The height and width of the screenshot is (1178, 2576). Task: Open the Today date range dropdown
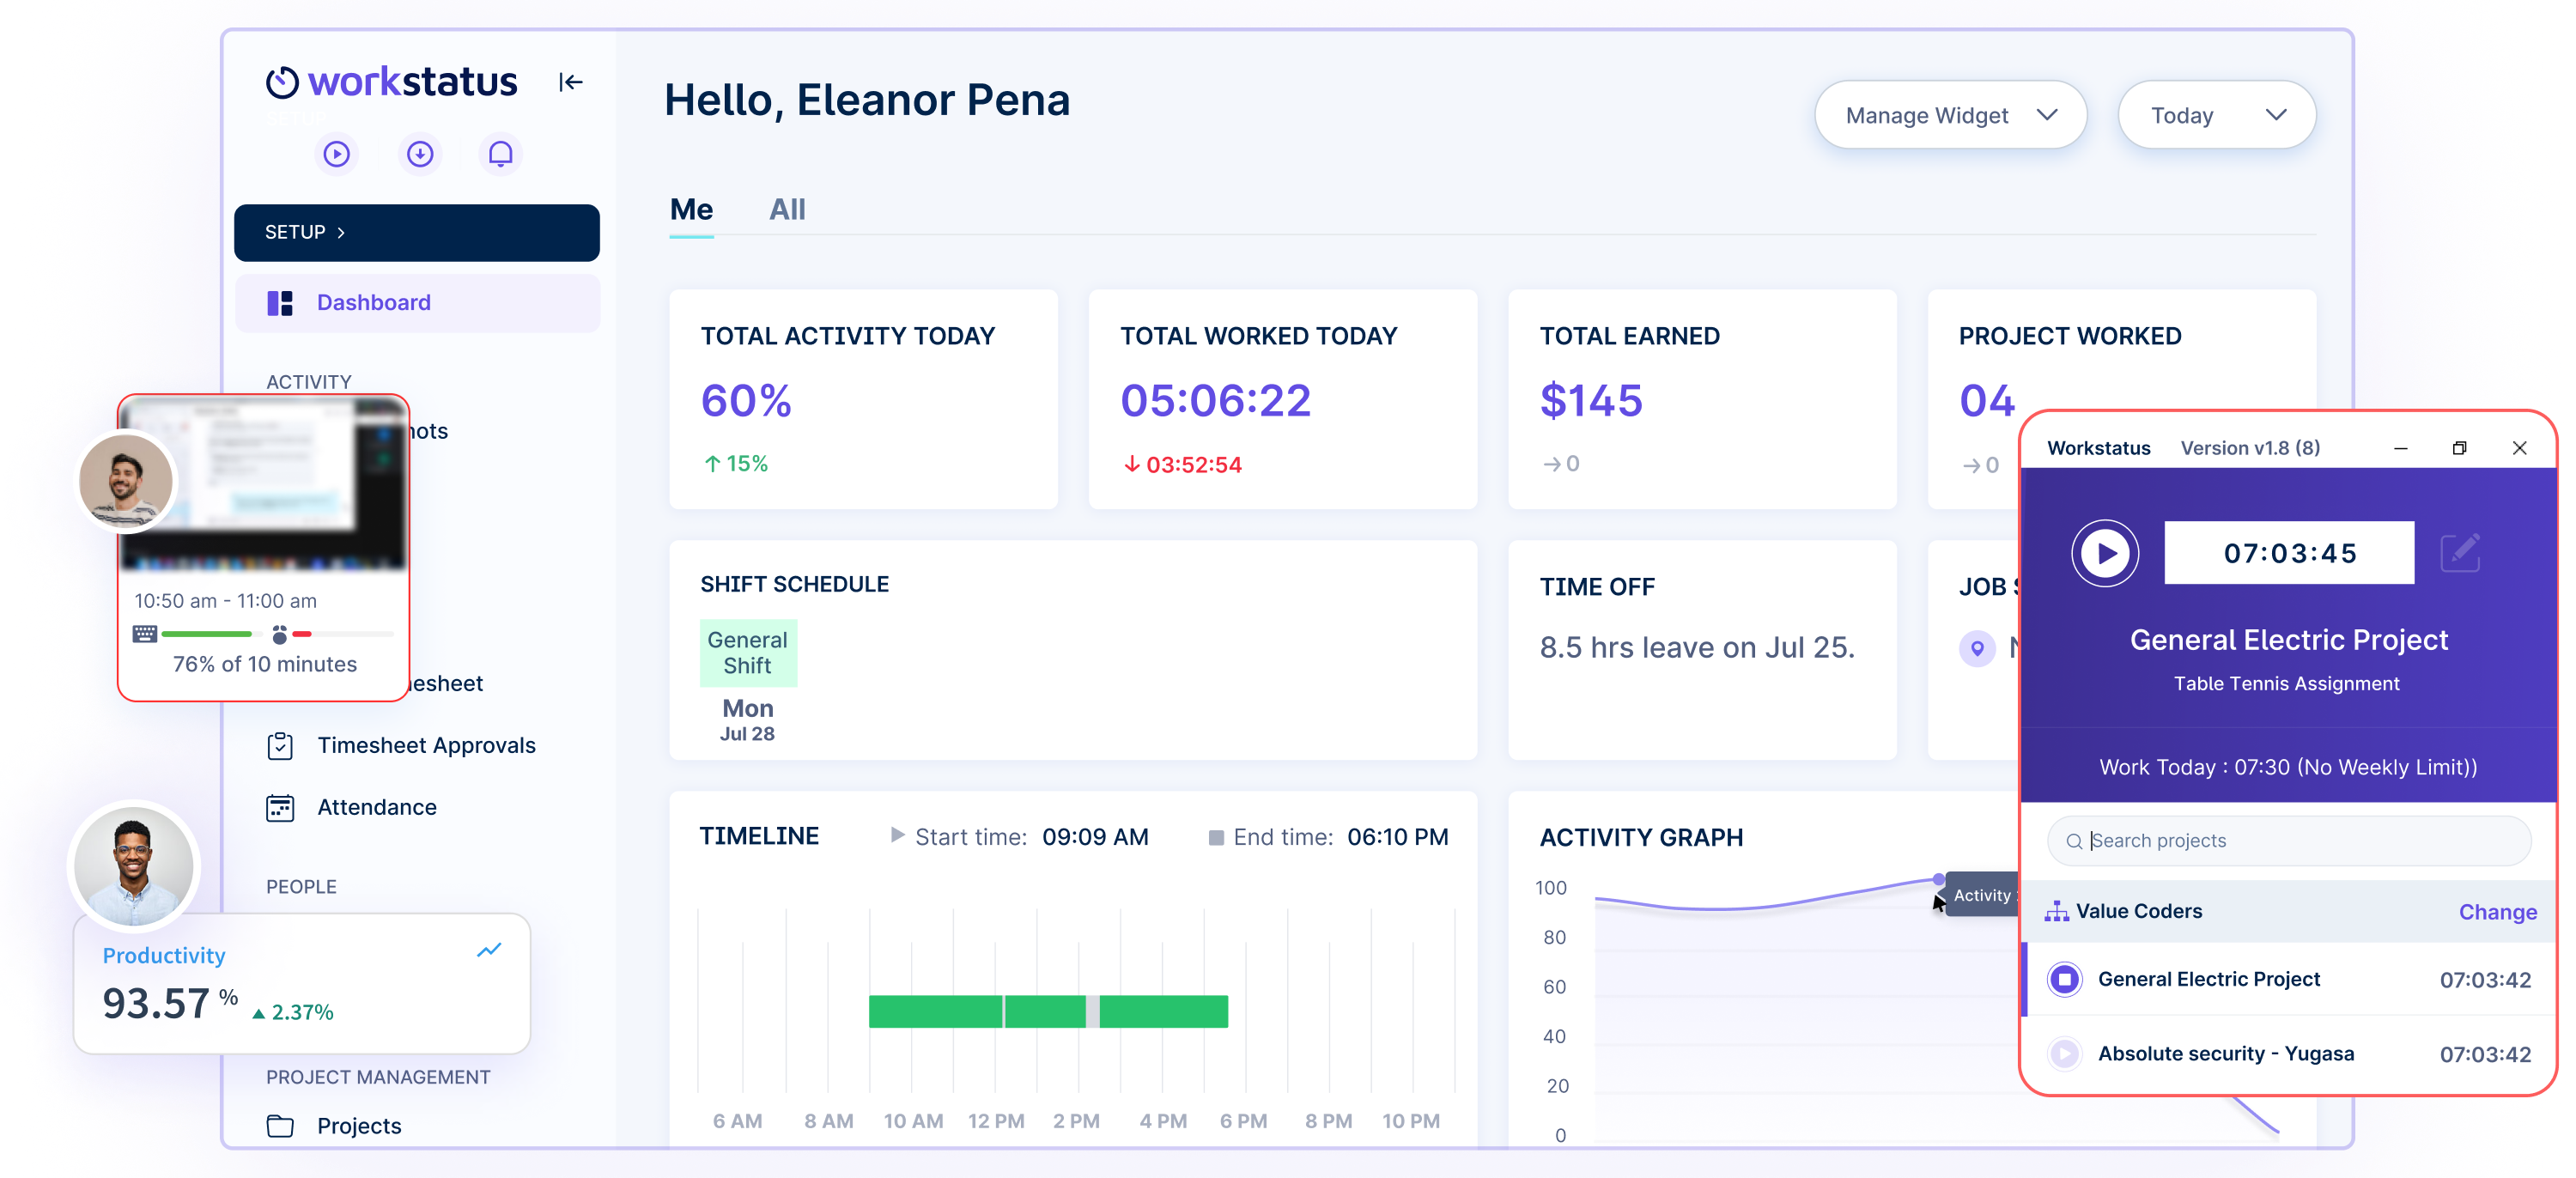point(2216,115)
